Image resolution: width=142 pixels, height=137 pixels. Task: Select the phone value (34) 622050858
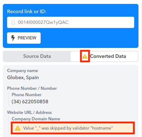(30, 102)
